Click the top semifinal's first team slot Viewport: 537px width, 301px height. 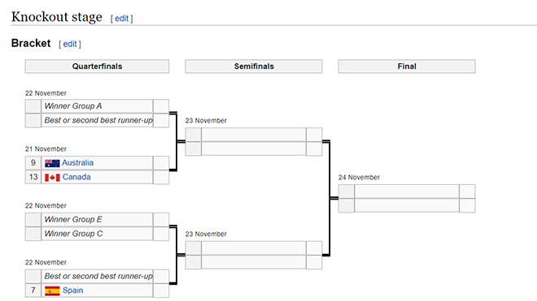click(254, 135)
